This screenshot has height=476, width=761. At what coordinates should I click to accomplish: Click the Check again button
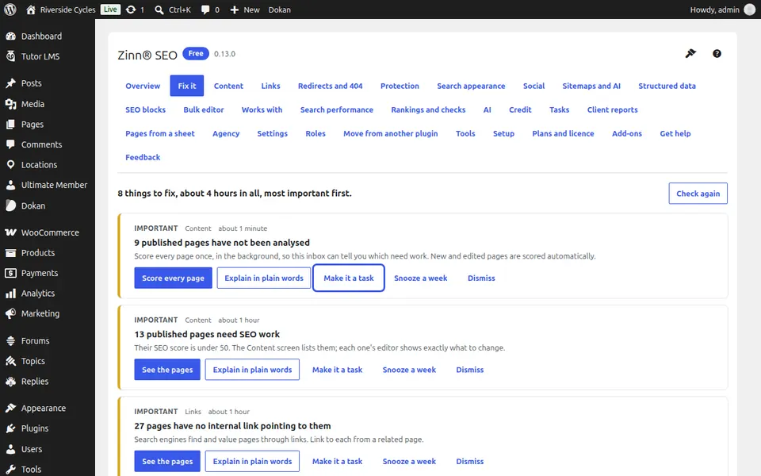698,194
